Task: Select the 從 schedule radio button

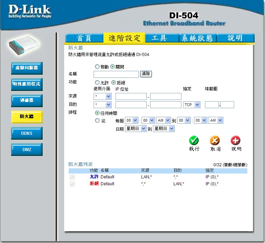Action: [97, 121]
